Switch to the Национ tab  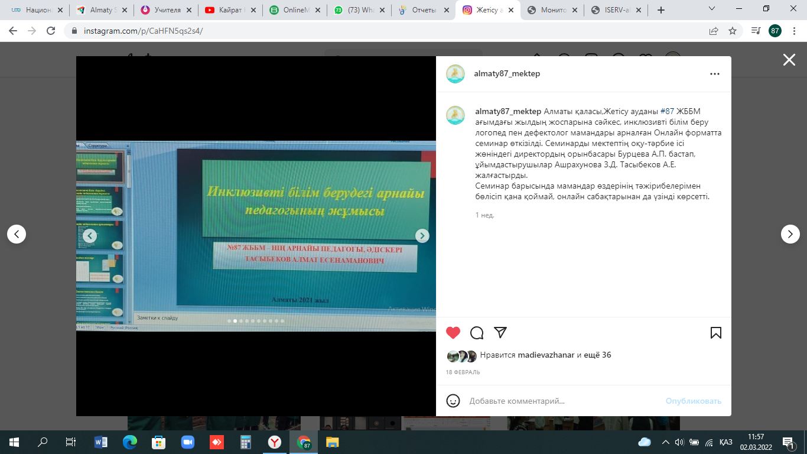37,10
